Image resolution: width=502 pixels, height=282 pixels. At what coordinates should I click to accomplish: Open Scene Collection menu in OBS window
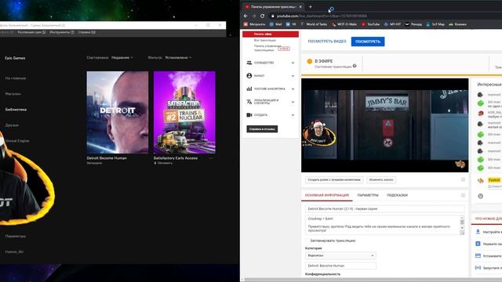31,32
